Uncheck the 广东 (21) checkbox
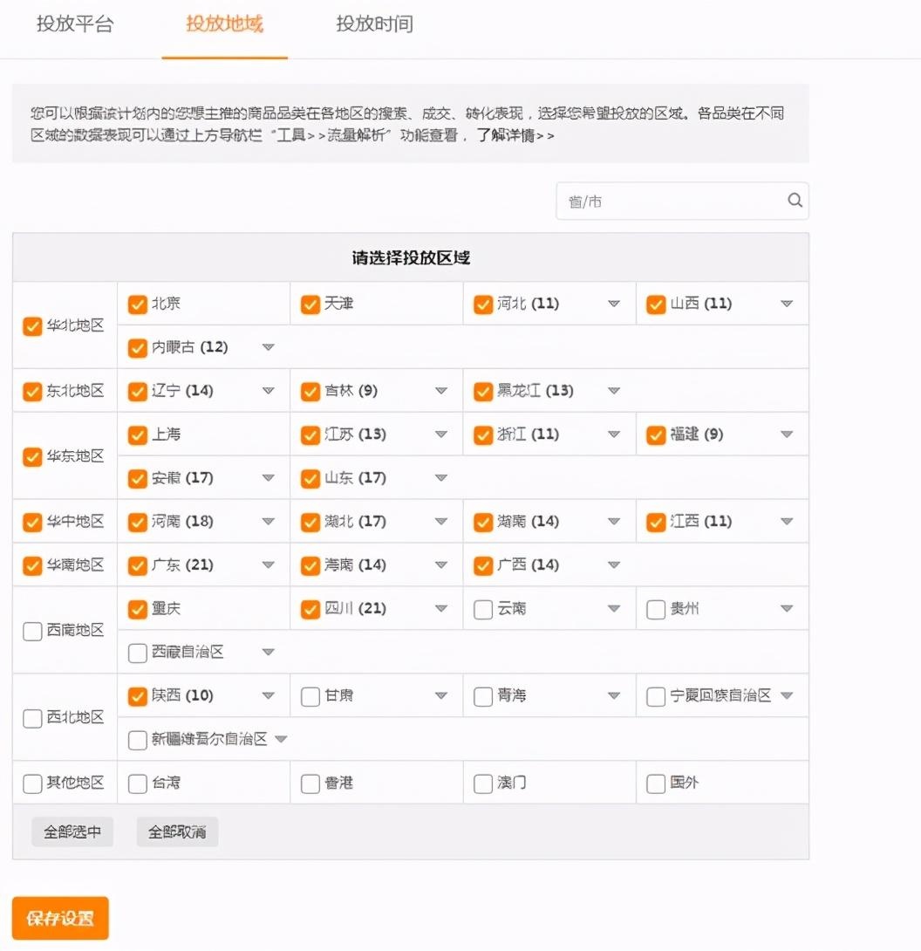 point(138,565)
